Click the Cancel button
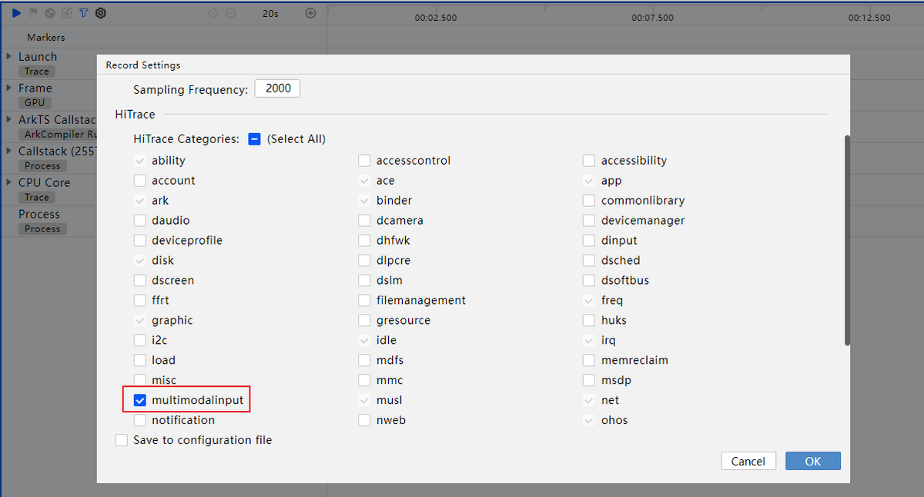Image resolution: width=924 pixels, height=497 pixels. pos(748,461)
